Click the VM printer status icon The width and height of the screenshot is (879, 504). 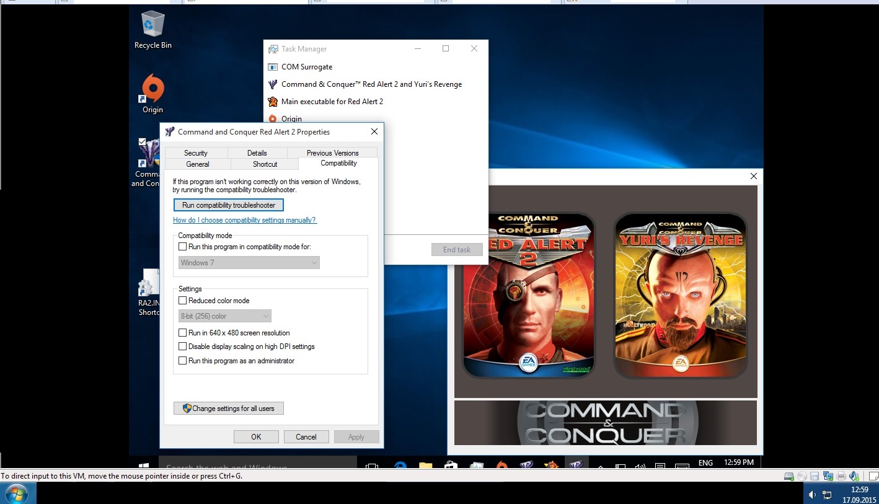click(841, 476)
